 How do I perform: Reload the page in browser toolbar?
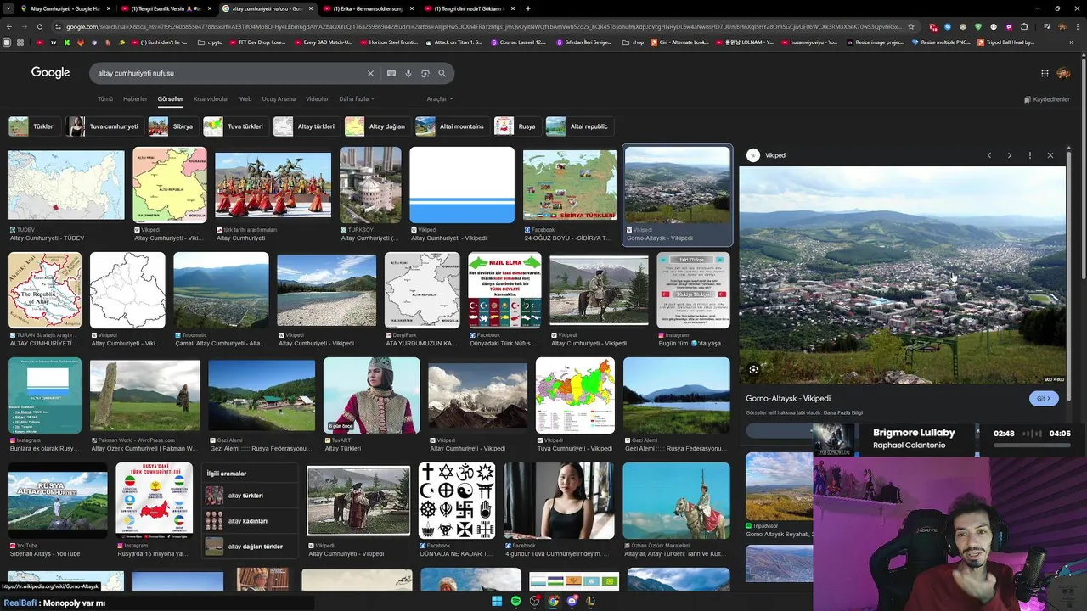click(x=39, y=27)
